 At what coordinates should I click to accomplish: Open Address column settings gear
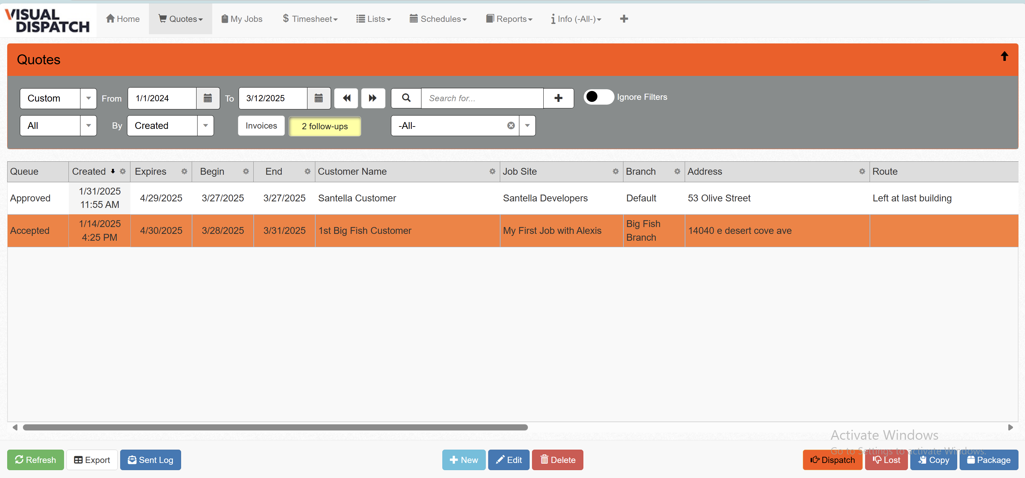[862, 171]
